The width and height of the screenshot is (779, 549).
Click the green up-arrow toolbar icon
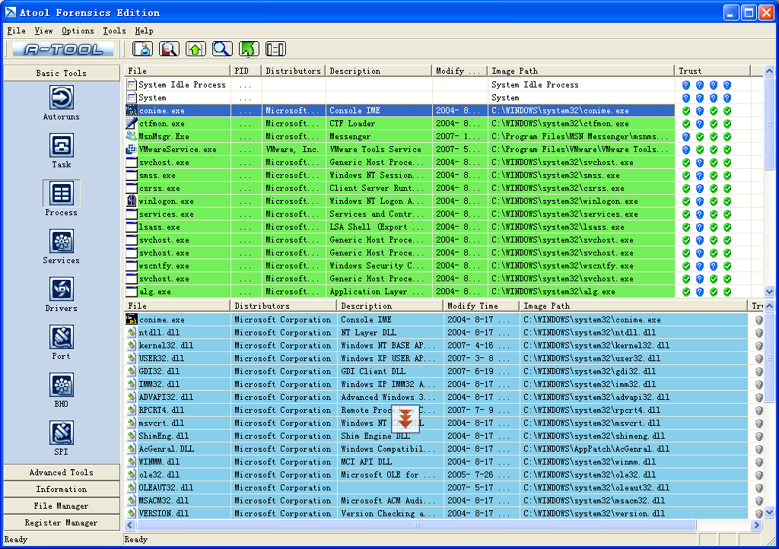click(196, 49)
